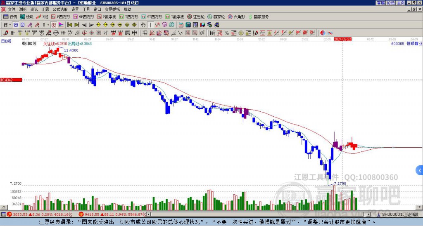Image resolution: width=423 pixels, height=226 pixels.
Task: Toggle the 权 ex-rights adjustment button
Action: point(54,25)
